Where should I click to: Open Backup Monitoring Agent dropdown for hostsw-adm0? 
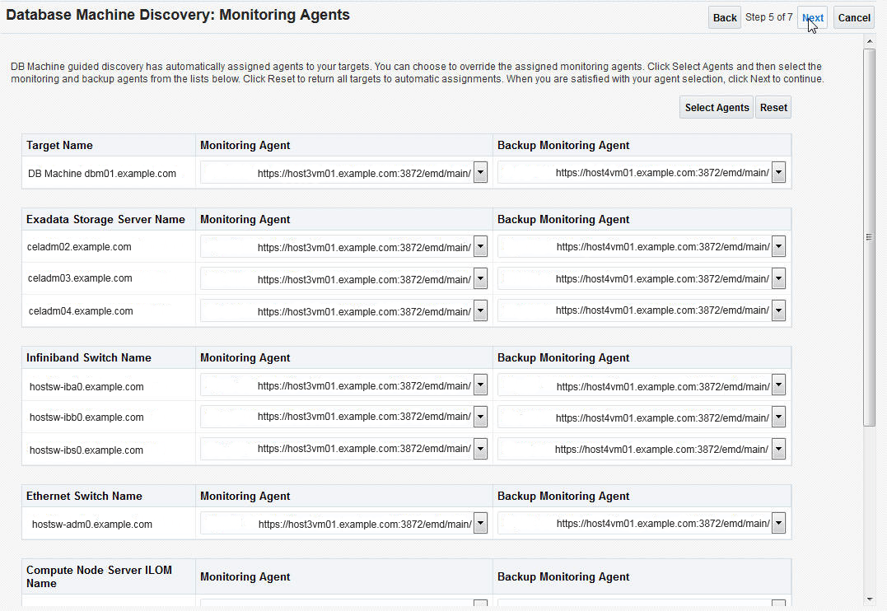click(778, 523)
